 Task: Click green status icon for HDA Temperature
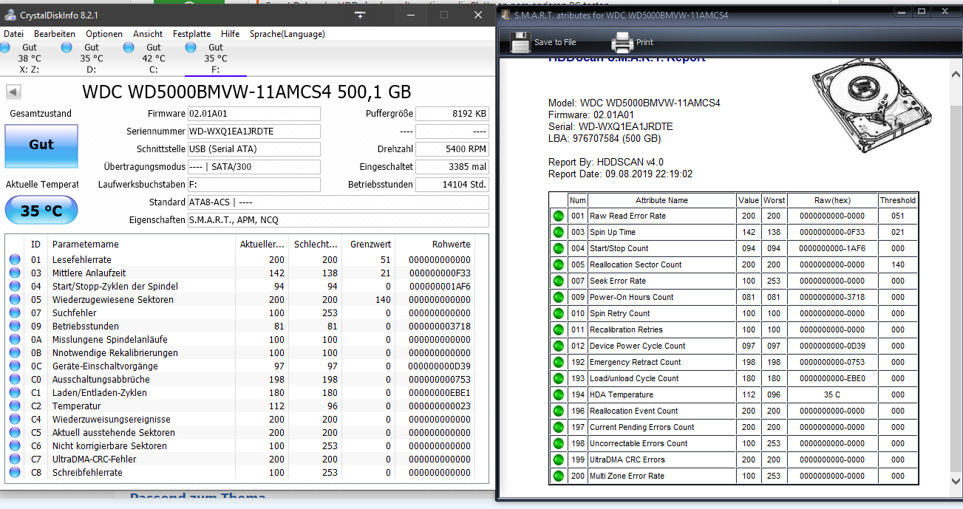[x=558, y=394]
